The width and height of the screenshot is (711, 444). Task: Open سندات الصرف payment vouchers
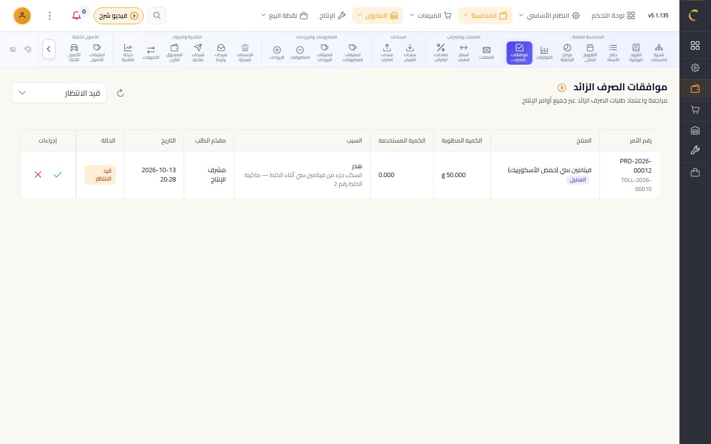click(x=387, y=53)
